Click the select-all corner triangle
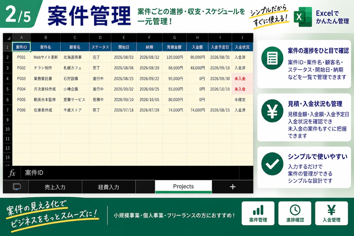This screenshot has width=354, height=236. [x=9, y=38]
